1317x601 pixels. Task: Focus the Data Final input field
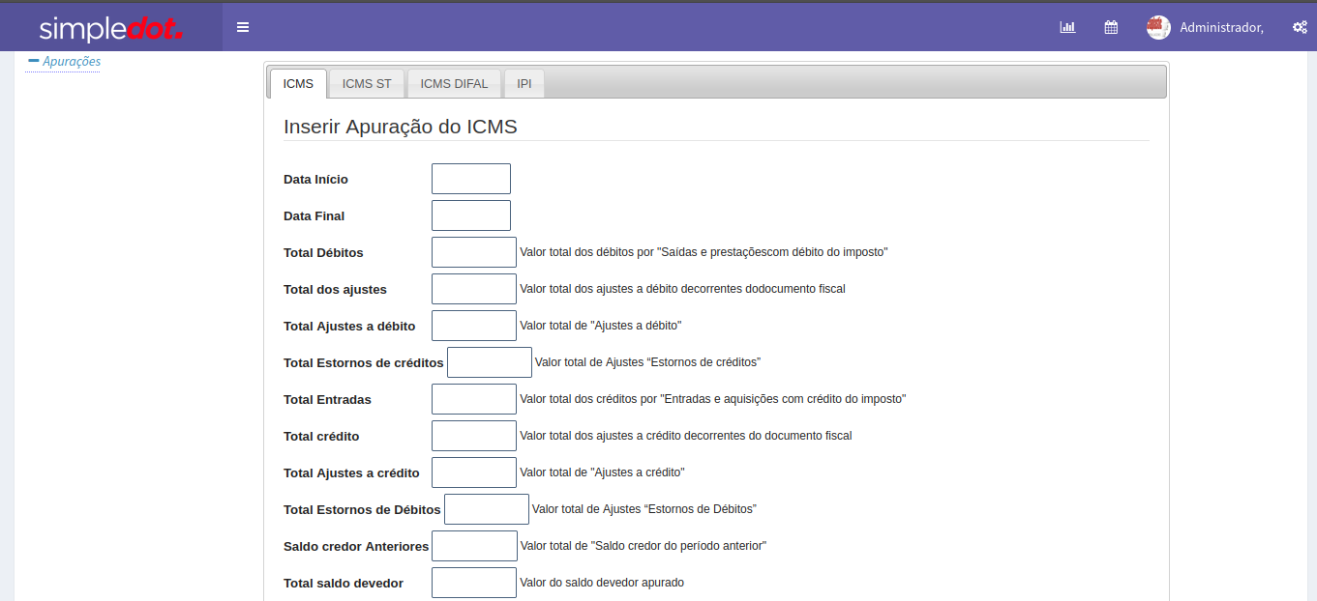coord(470,215)
